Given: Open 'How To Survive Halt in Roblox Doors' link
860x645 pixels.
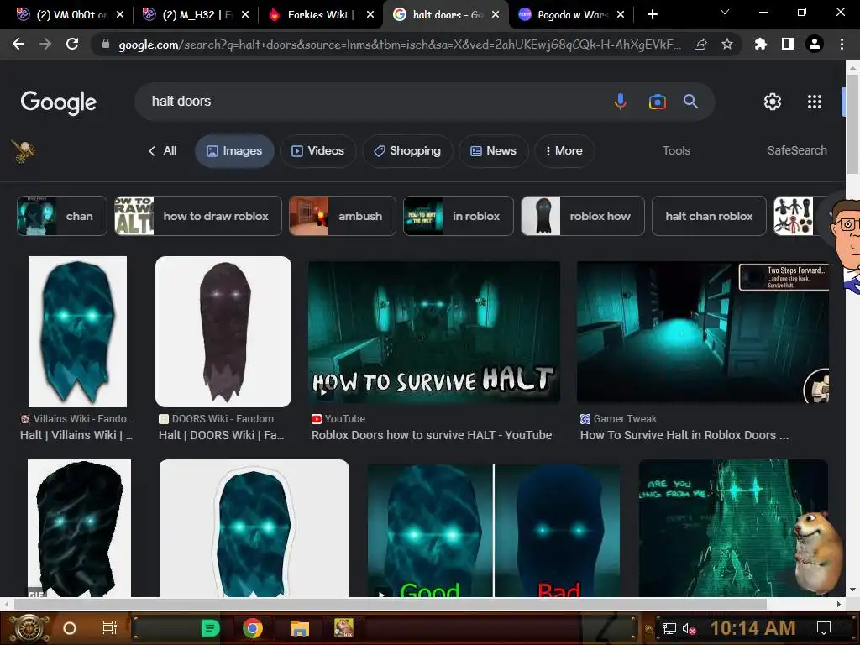Looking at the screenshot, I should (x=684, y=435).
